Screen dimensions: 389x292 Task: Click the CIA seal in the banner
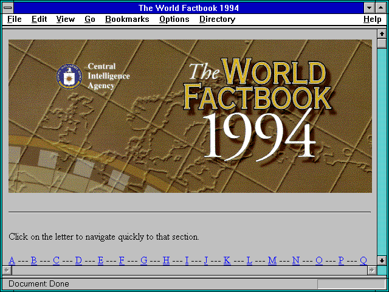coord(69,76)
